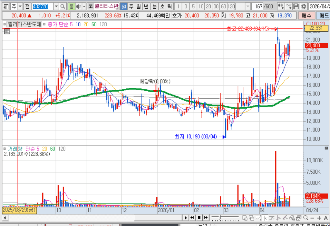Toggle the 전 button
Image resolution: width=330 pixels, height=226 pixels.
(27, 6)
